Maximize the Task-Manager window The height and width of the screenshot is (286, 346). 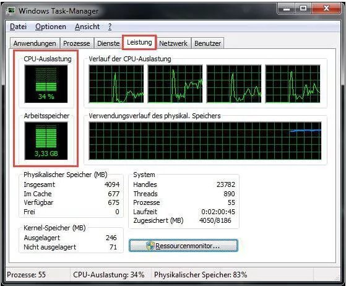[303, 9]
